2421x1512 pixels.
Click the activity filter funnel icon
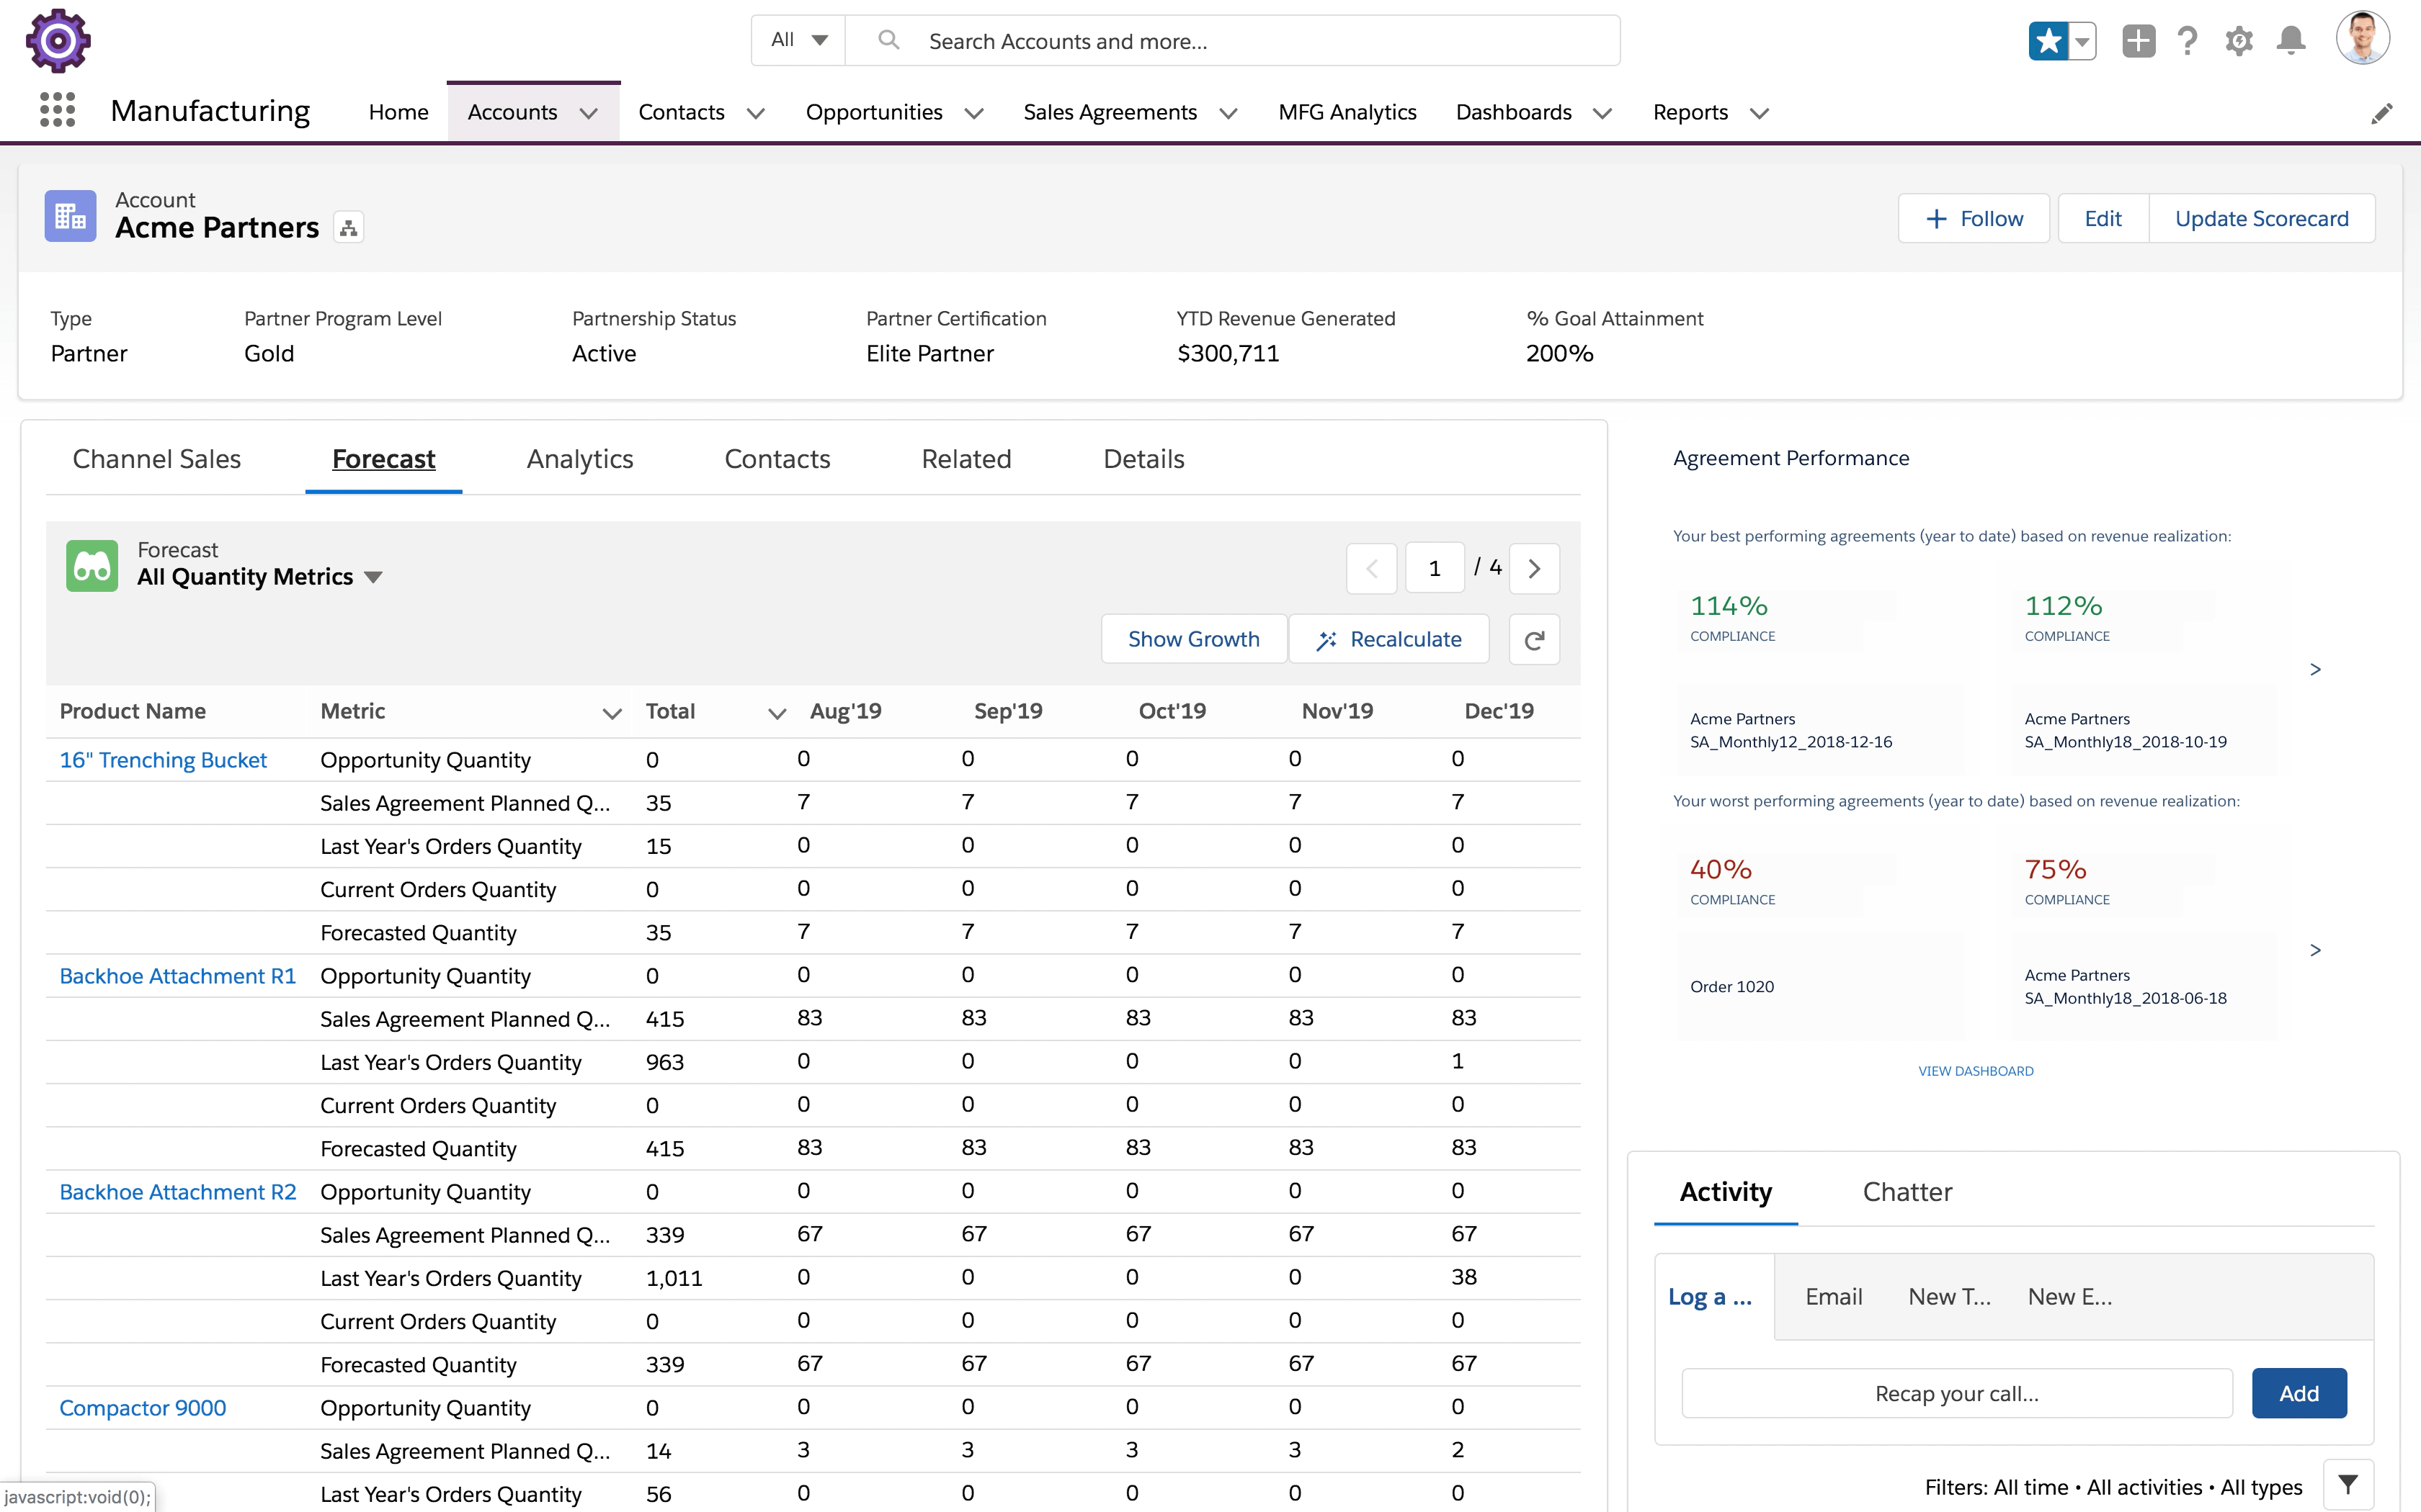[2348, 1485]
